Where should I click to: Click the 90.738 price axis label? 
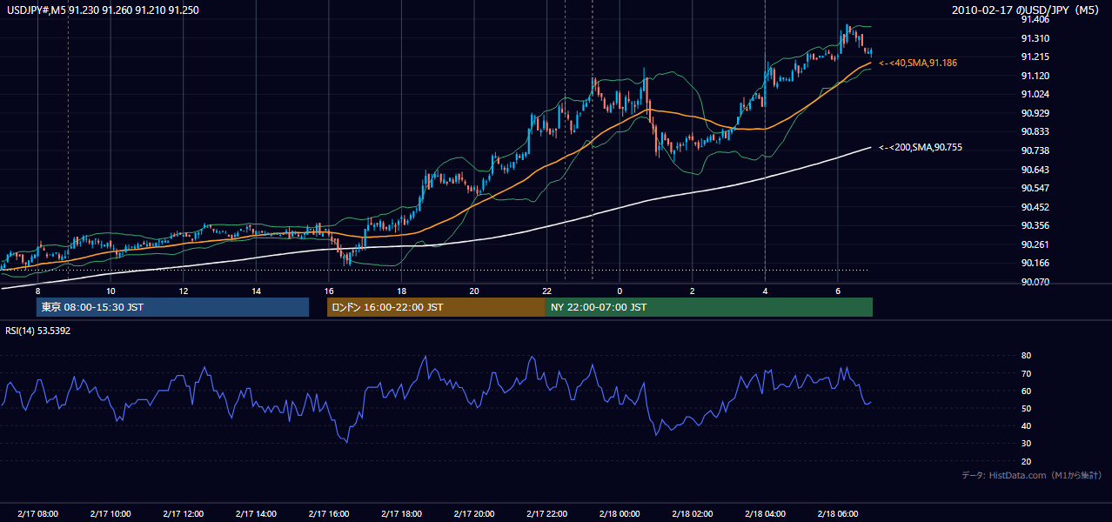click(x=1035, y=151)
